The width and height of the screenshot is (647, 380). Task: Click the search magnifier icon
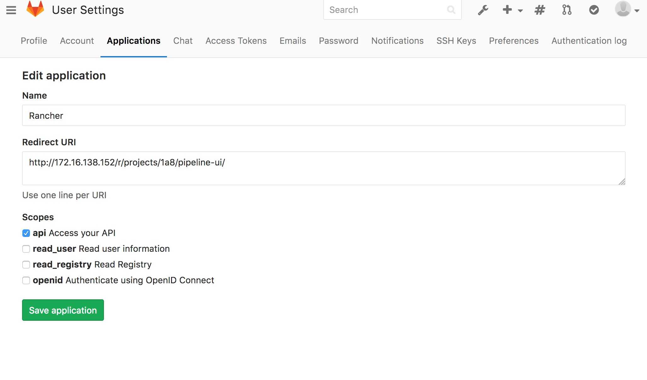click(x=451, y=10)
